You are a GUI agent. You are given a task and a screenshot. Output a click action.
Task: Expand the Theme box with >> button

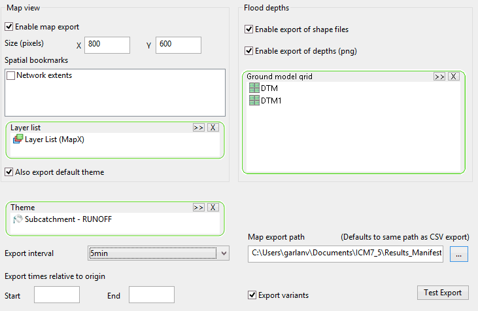click(199, 208)
